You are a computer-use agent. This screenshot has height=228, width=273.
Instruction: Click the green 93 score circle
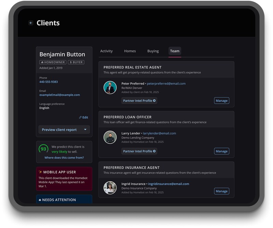tap(43, 149)
